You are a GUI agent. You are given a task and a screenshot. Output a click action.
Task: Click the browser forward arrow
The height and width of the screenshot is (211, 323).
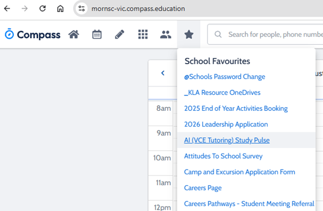pyautogui.click(x=25, y=9)
